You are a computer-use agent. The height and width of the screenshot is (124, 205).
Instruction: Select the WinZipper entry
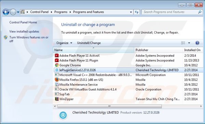point(66,99)
